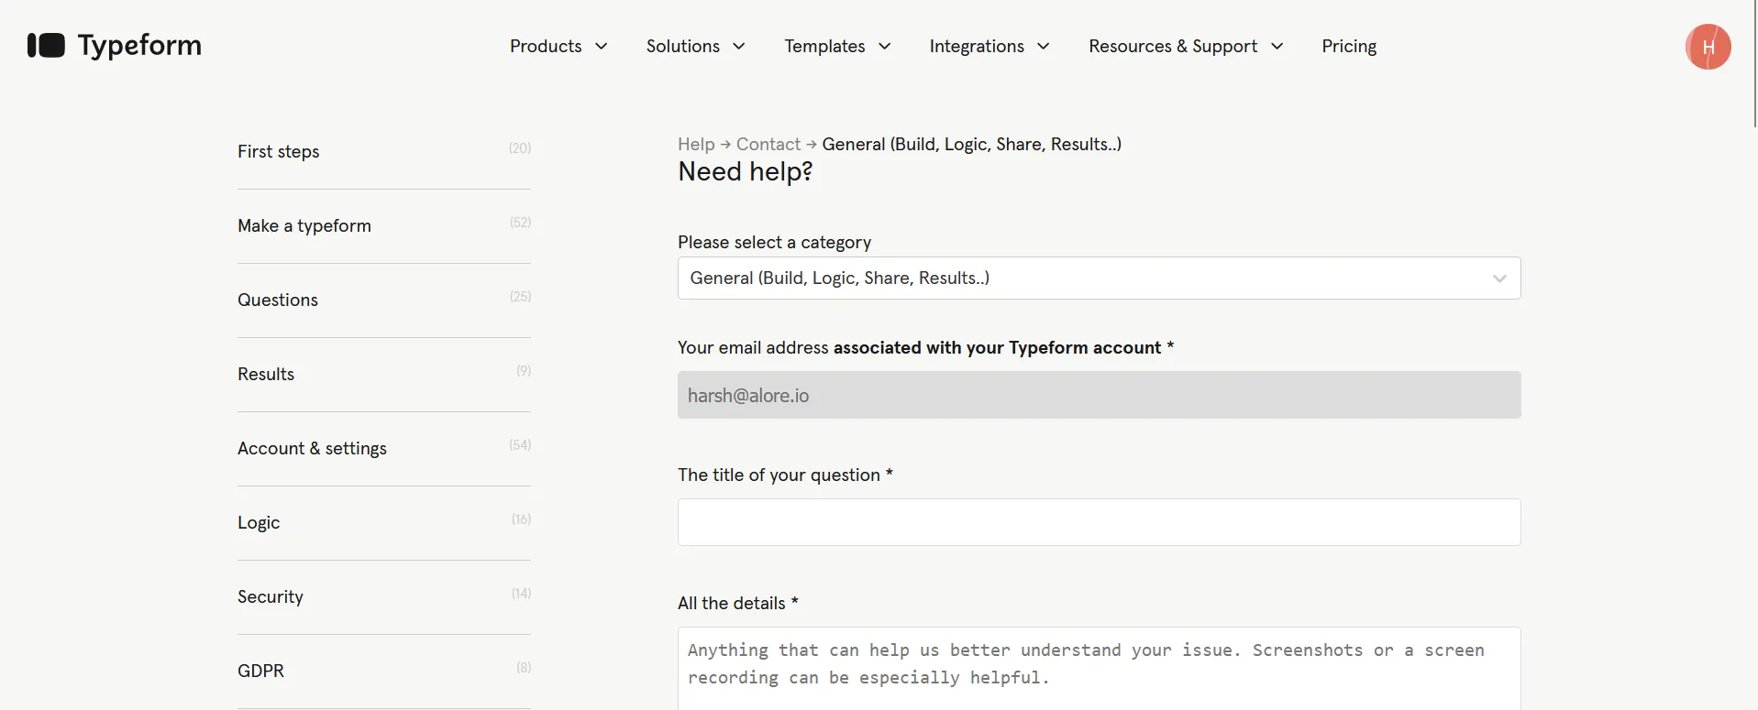The image size is (1758, 710).
Task: Click the page vertical scrollbar
Action: 1754,64
